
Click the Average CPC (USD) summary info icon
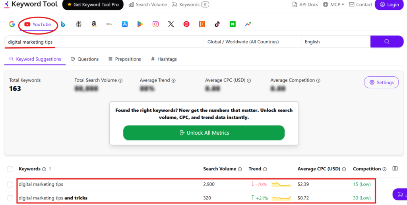tap(249, 81)
